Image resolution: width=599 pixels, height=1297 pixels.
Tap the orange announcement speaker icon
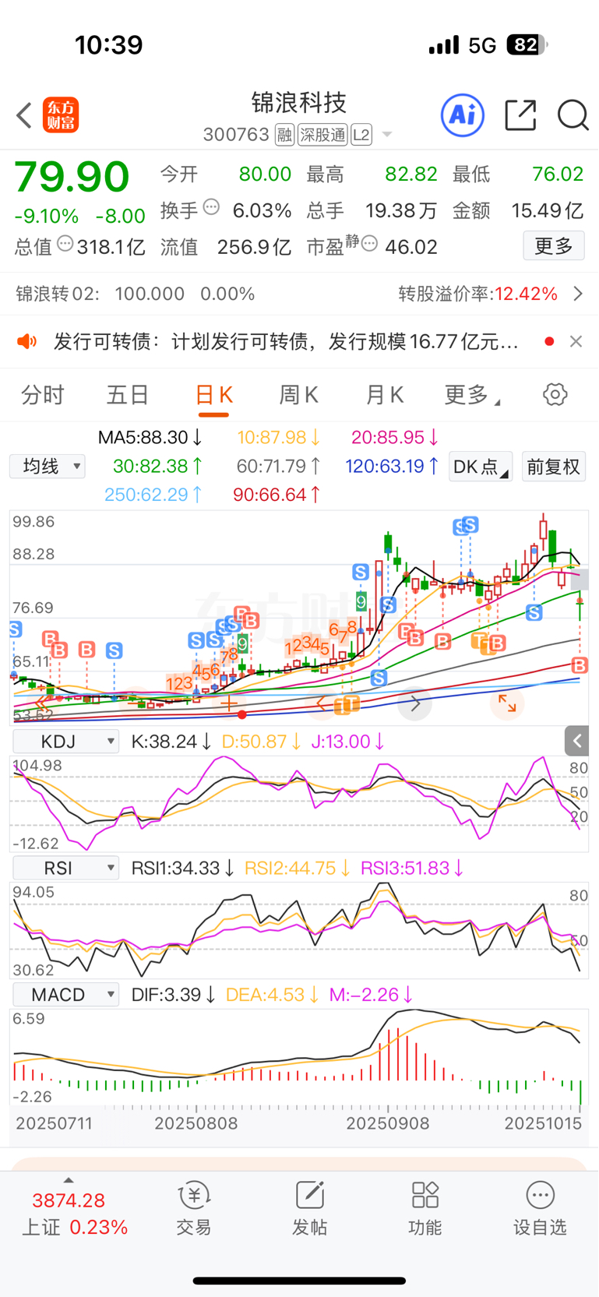(27, 341)
